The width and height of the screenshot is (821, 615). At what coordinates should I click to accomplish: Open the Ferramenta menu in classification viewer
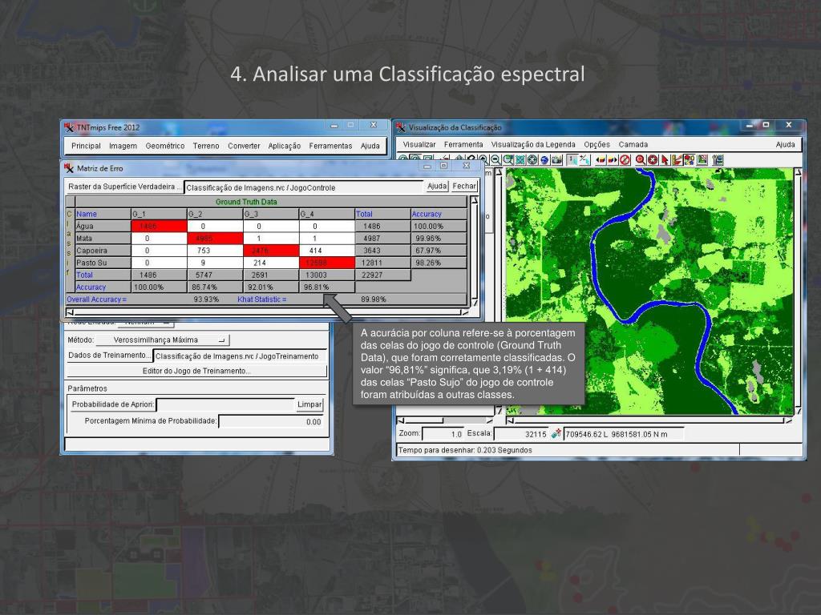point(463,144)
